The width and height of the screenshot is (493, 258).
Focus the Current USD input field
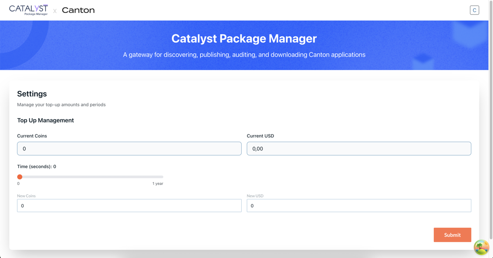point(359,148)
